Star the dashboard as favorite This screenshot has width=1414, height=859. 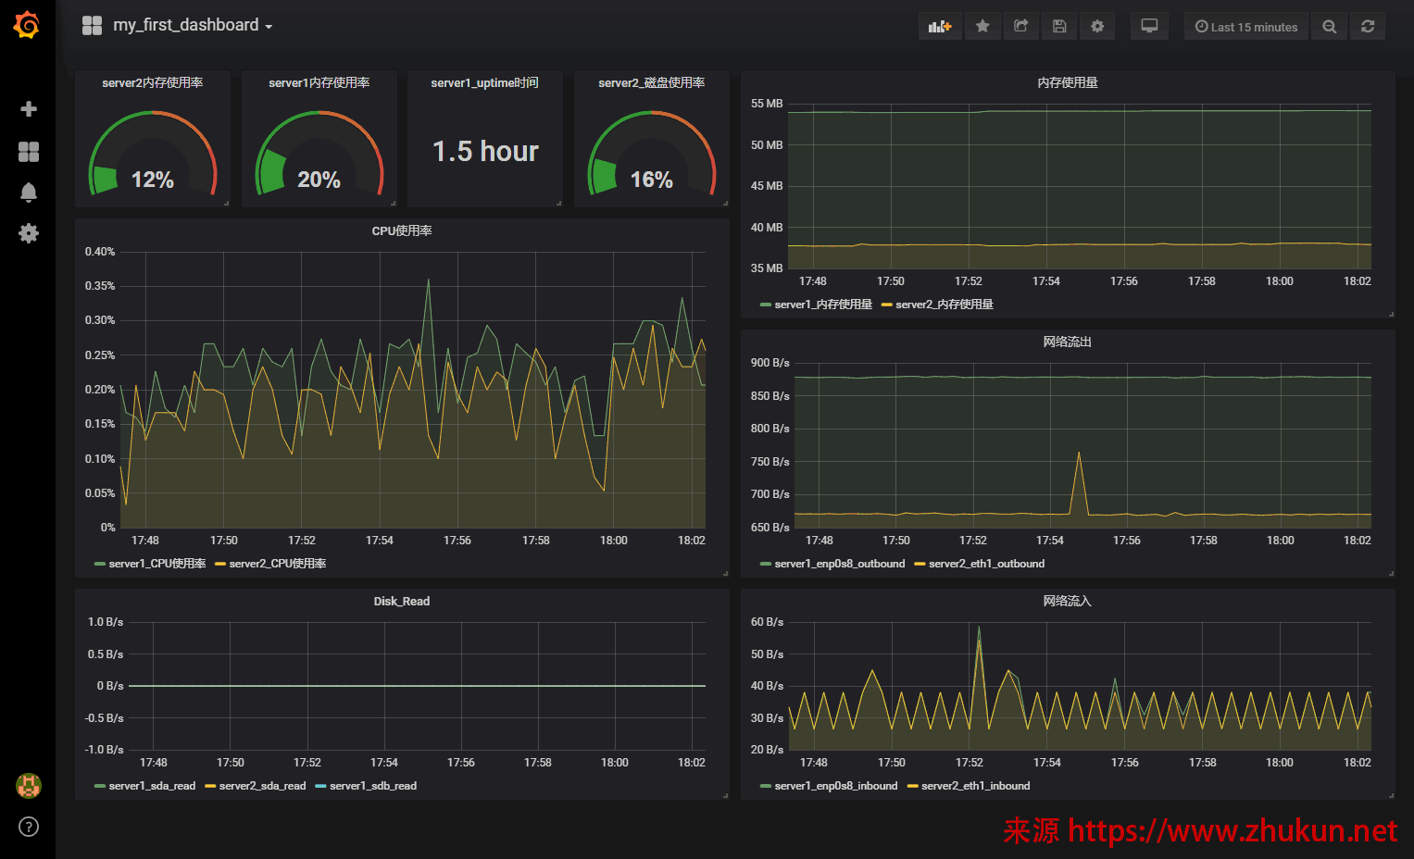point(982,27)
